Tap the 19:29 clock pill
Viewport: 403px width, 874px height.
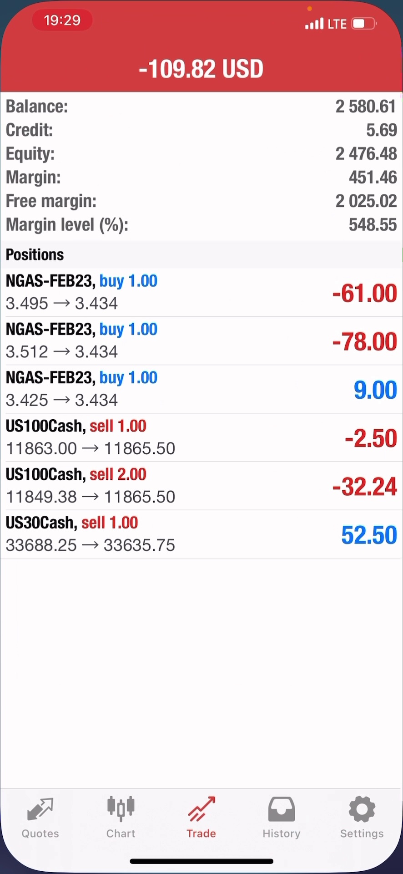click(62, 20)
